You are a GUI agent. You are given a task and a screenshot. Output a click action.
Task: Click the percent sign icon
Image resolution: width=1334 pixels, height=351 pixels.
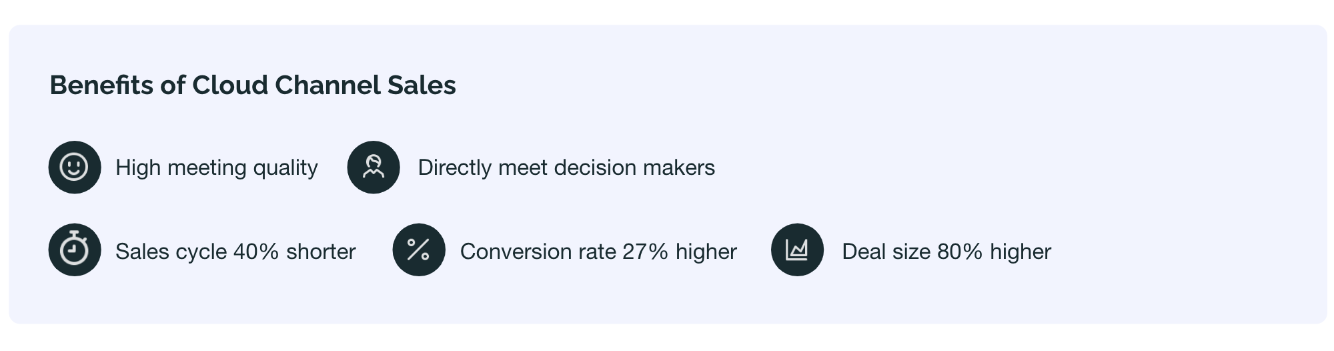pyautogui.click(x=418, y=250)
